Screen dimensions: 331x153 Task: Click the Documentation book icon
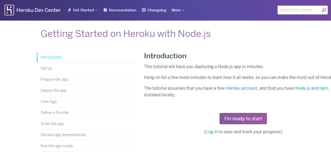click(105, 10)
